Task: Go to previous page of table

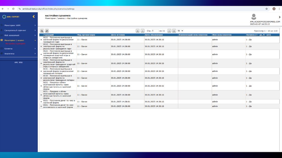Action: click(142, 31)
